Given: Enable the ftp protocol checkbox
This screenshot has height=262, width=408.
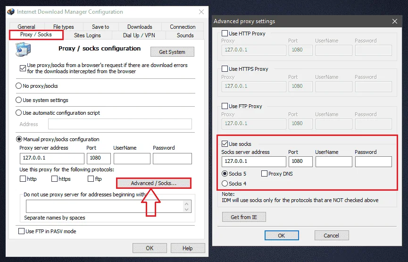Looking at the screenshot, I should coord(91,178).
